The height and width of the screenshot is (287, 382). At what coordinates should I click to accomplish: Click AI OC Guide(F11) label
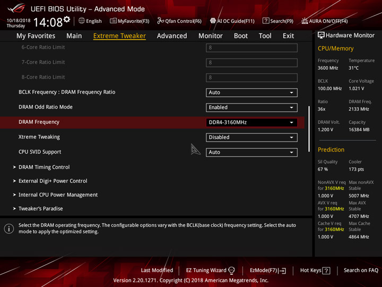click(x=236, y=21)
